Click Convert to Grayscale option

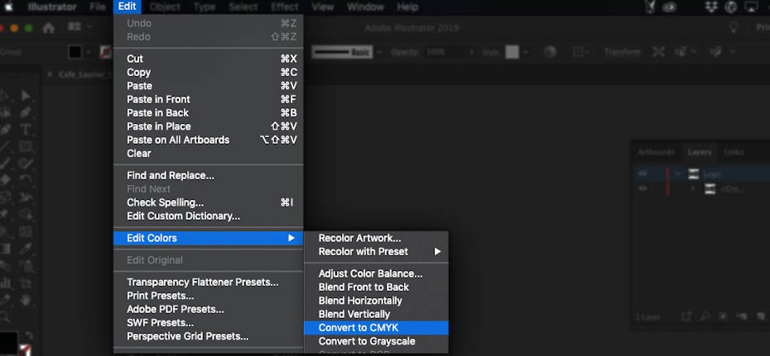[x=366, y=341]
